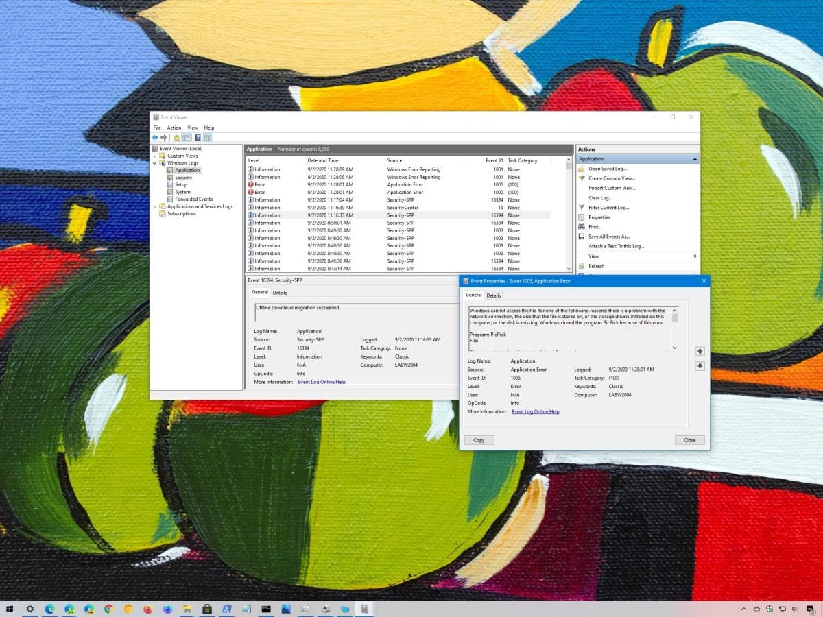Open PowerShell from the taskbar
Viewport: 823px width, 617px height.
[226, 609]
